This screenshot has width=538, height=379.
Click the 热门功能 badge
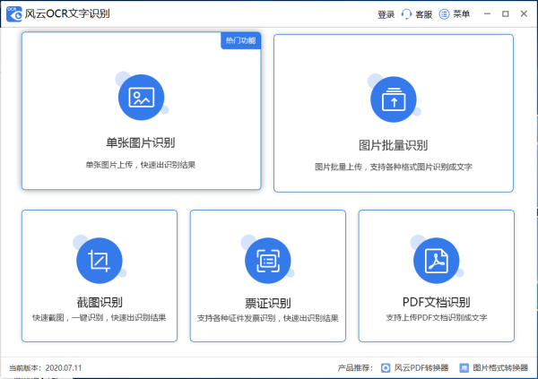pos(240,40)
